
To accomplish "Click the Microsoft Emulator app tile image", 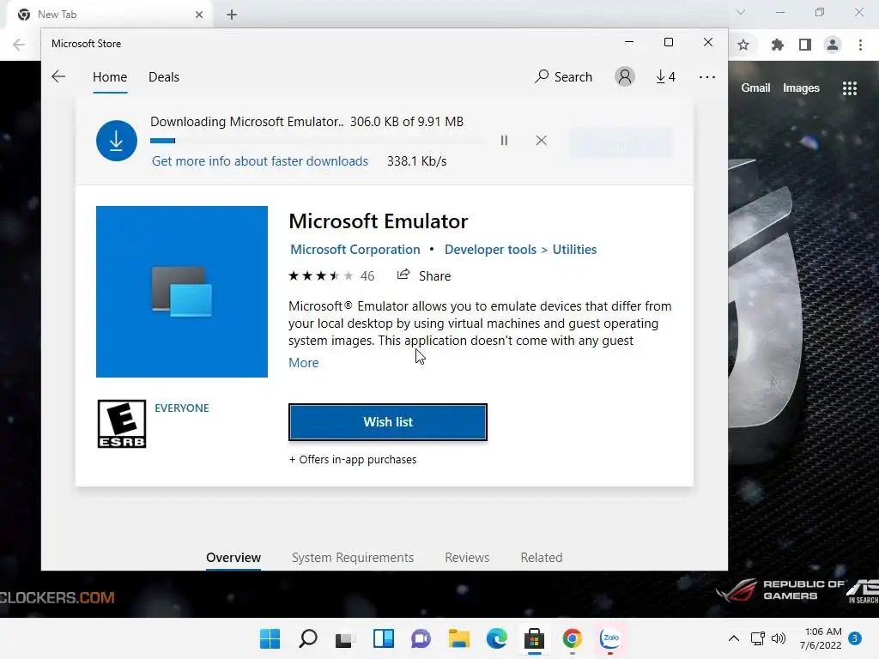I will (182, 292).
